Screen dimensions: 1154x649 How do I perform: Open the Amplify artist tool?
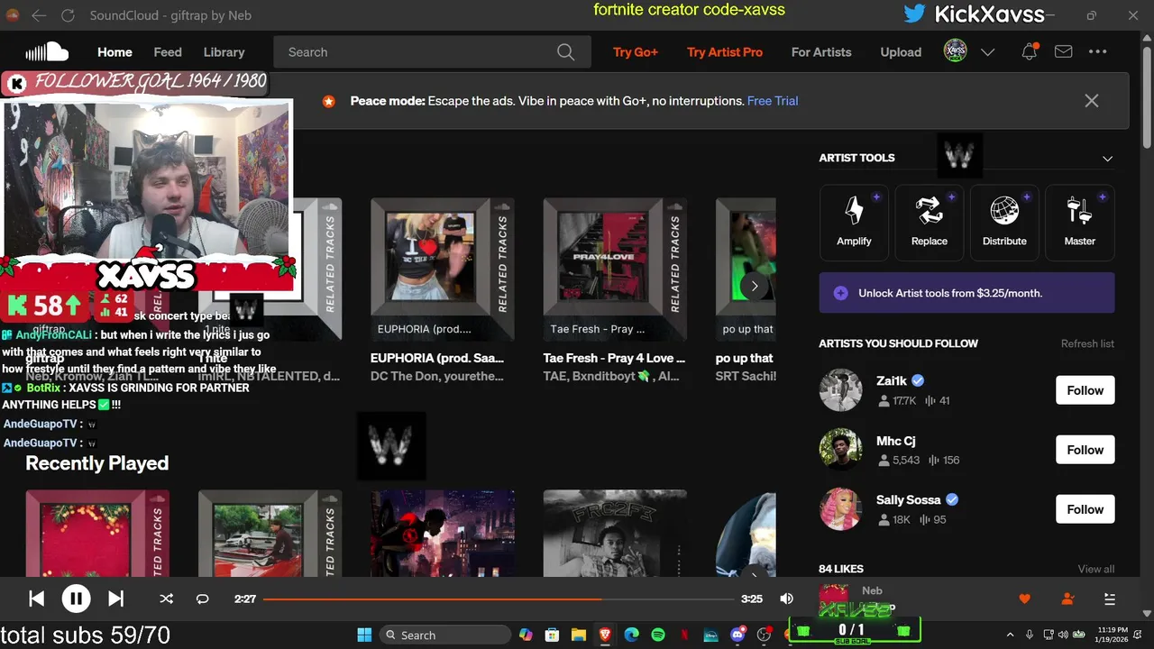(x=854, y=222)
